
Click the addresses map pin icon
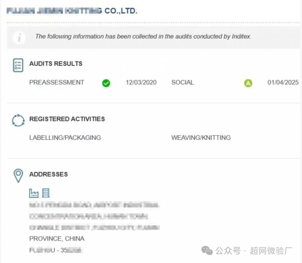[x=18, y=176]
